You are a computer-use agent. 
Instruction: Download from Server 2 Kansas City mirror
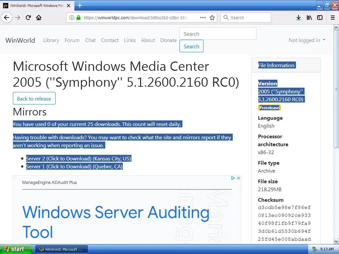(78, 158)
